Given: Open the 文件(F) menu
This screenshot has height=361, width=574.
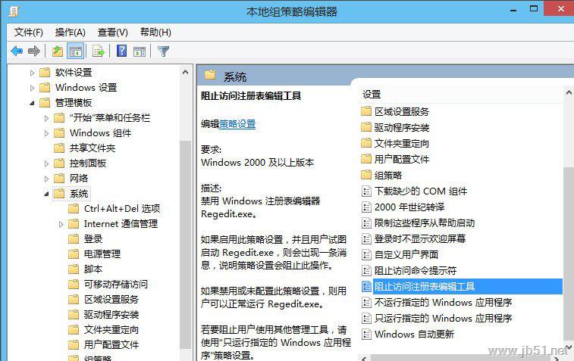Looking at the screenshot, I should pyautogui.click(x=29, y=32).
